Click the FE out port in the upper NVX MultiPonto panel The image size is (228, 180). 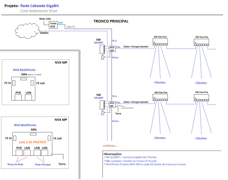point(32,83)
